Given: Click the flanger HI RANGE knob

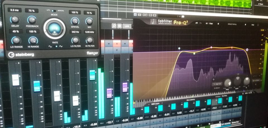Looking at the screenshot, I should pos(33,40).
